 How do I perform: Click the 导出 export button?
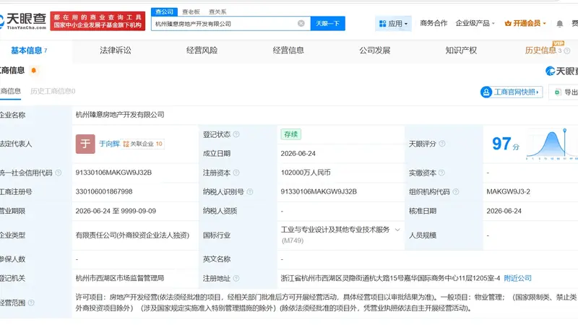564,92
